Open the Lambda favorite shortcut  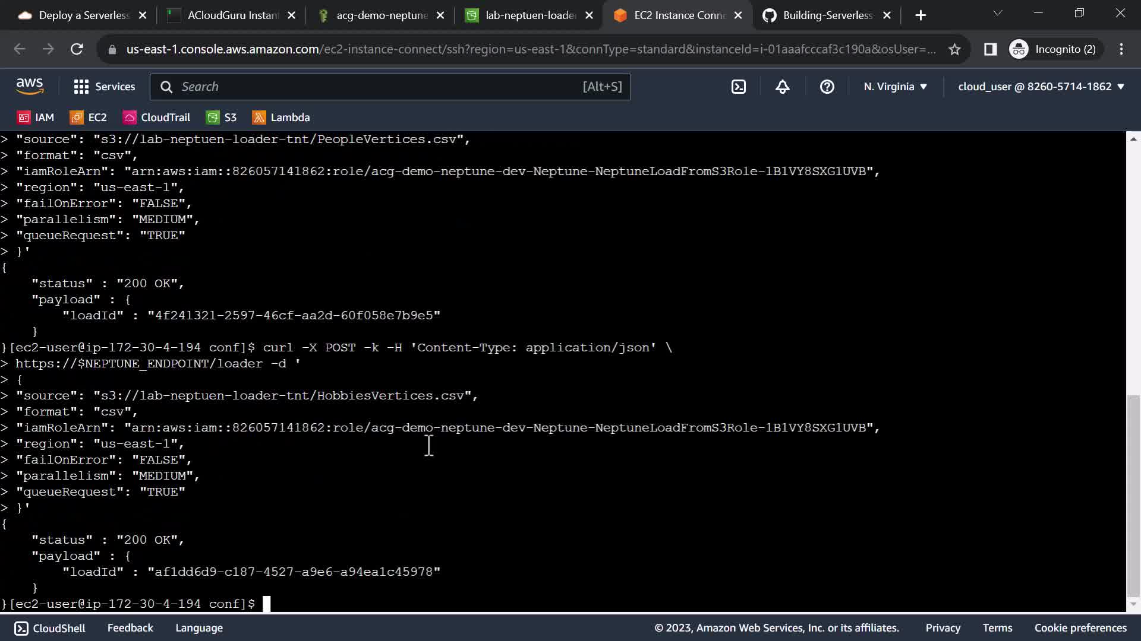click(281, 118)
